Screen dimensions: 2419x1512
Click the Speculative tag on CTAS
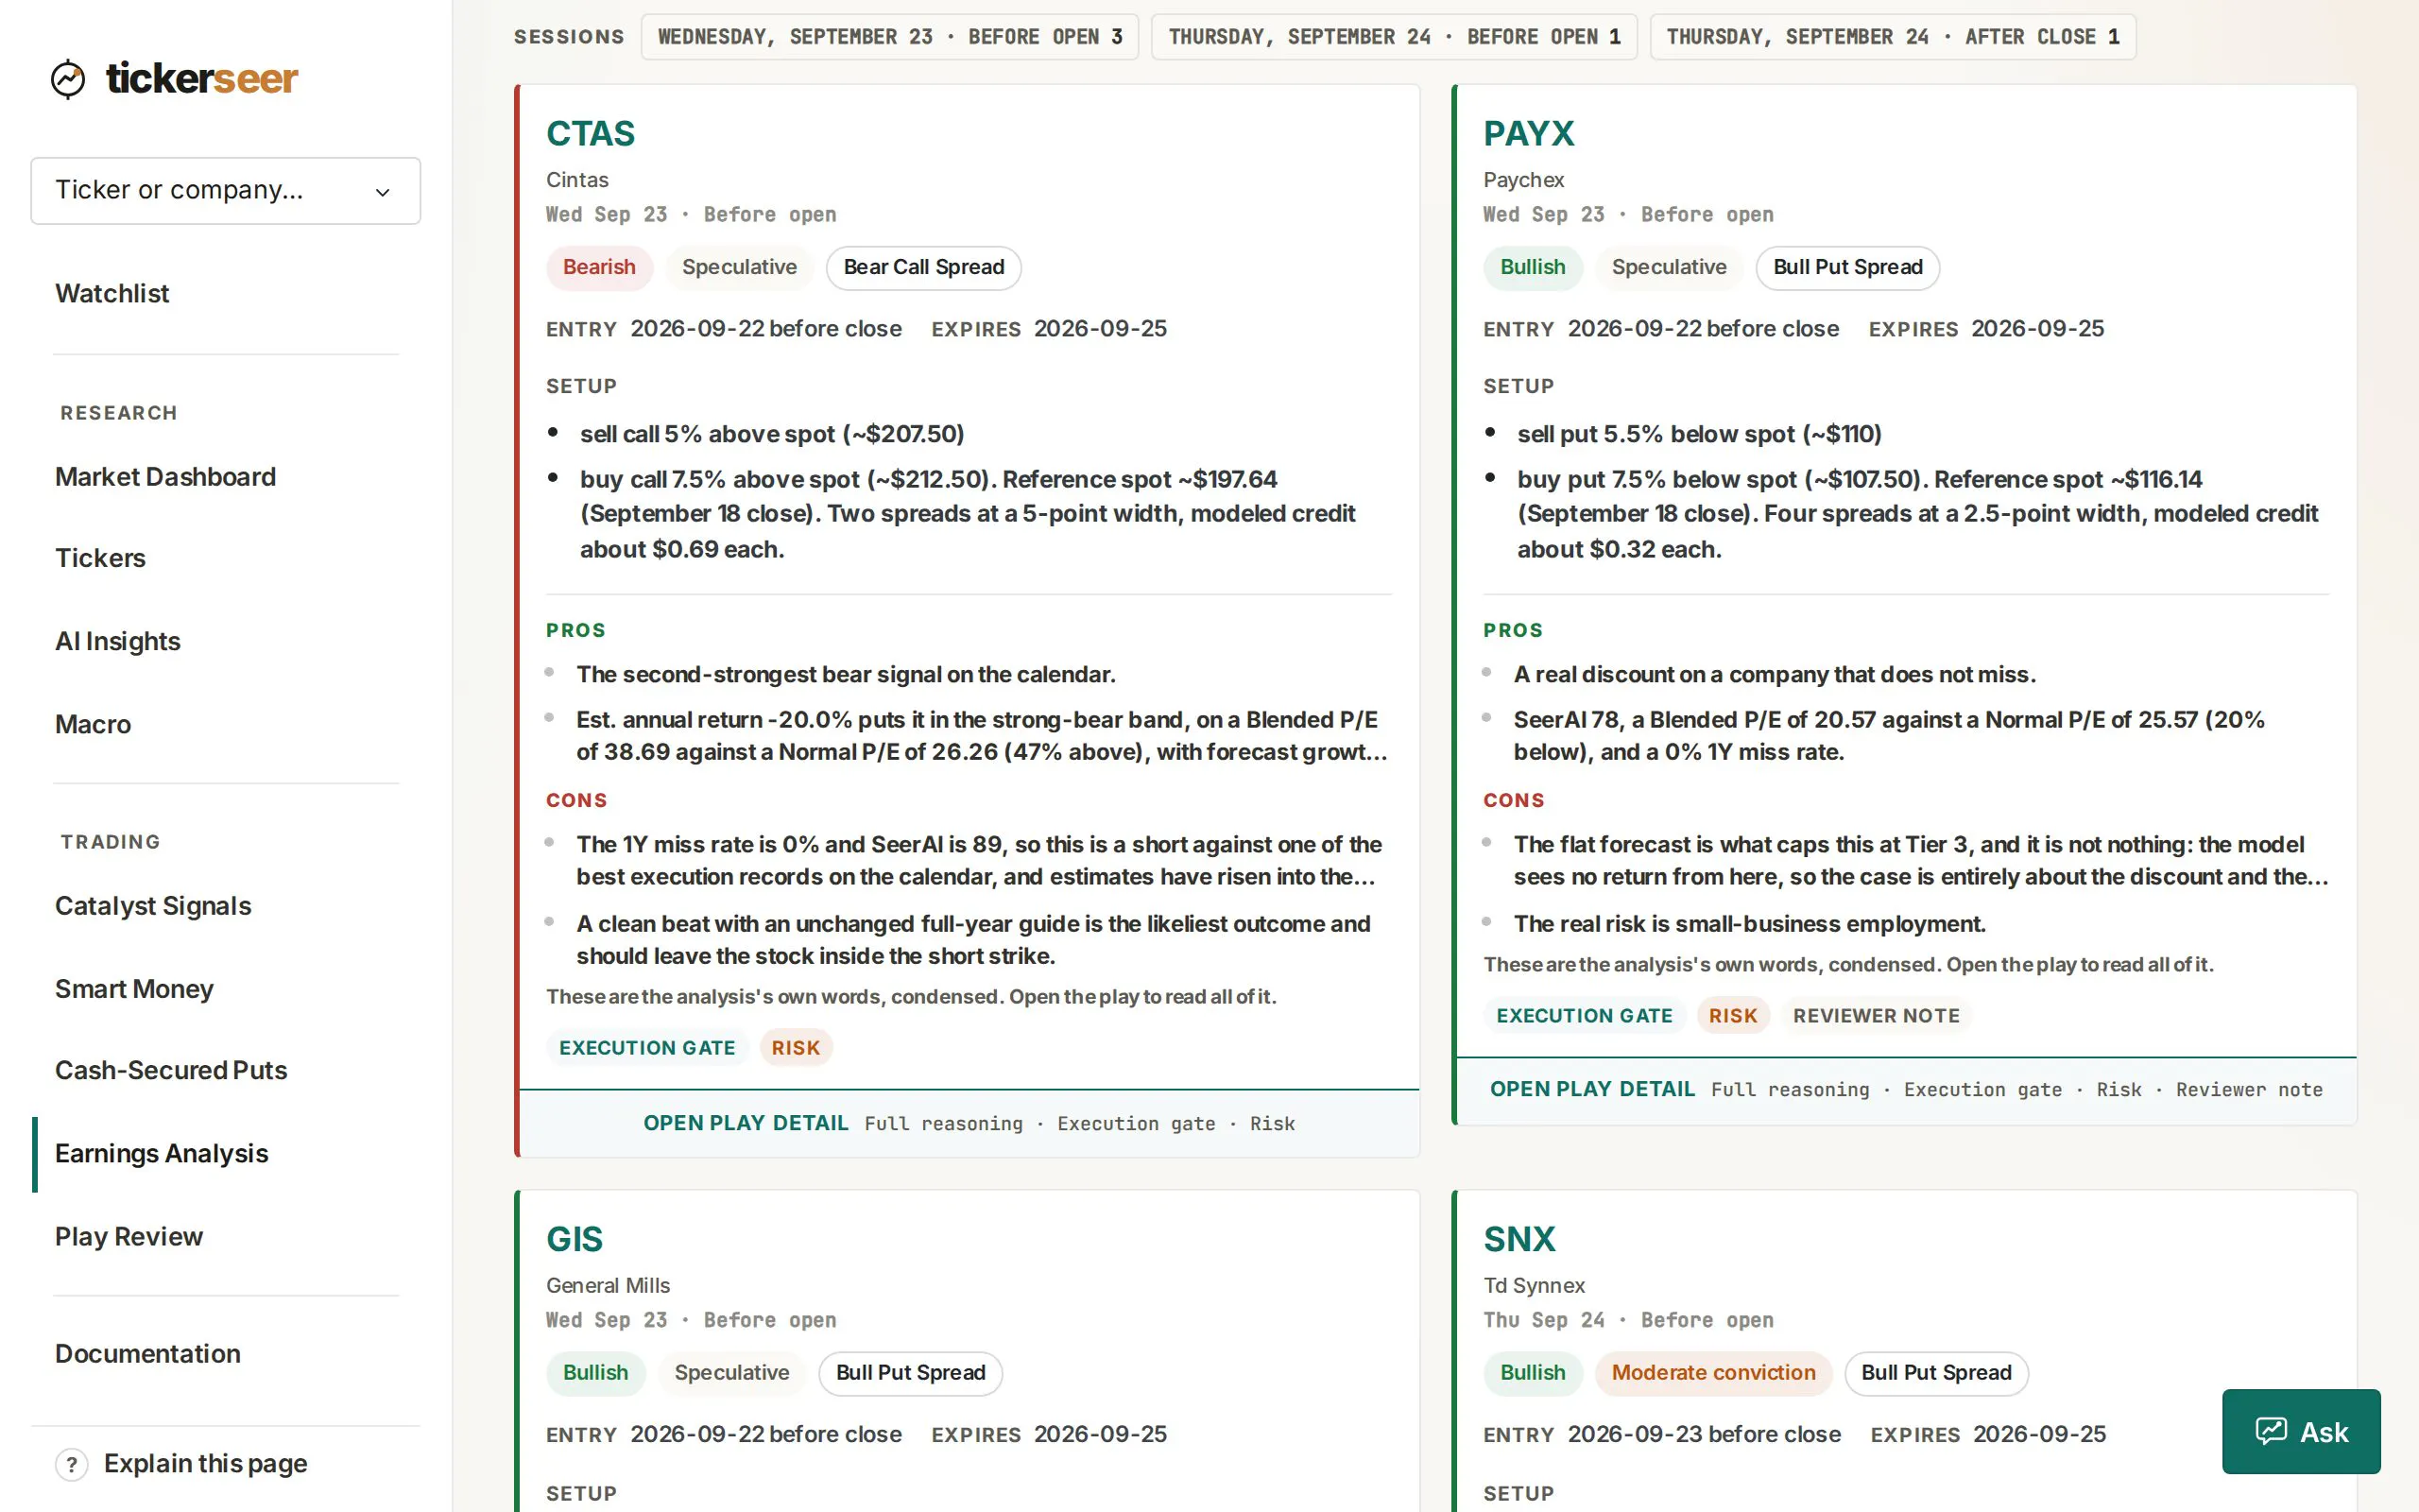(740, 268)
